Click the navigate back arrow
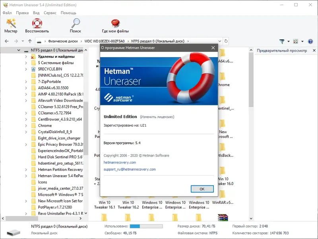318x239 pixels. coord(6,41)
